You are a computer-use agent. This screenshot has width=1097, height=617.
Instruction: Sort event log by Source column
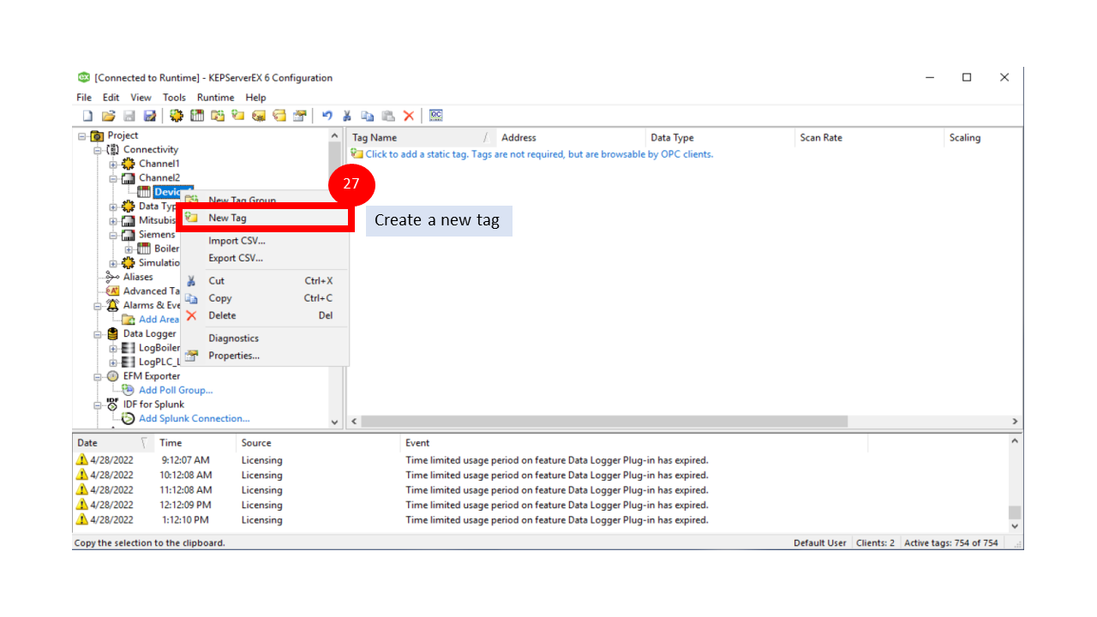(317, 443)
